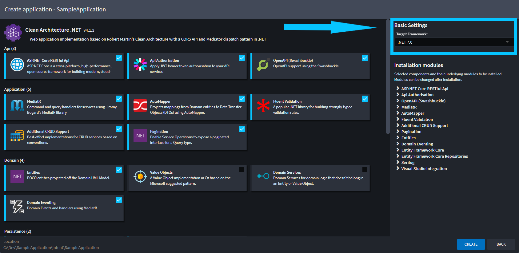This screenshot has width=519, height=253.
Task: Uncheck the Additional CRUD Support checkbox
Action: pos(119,129)
